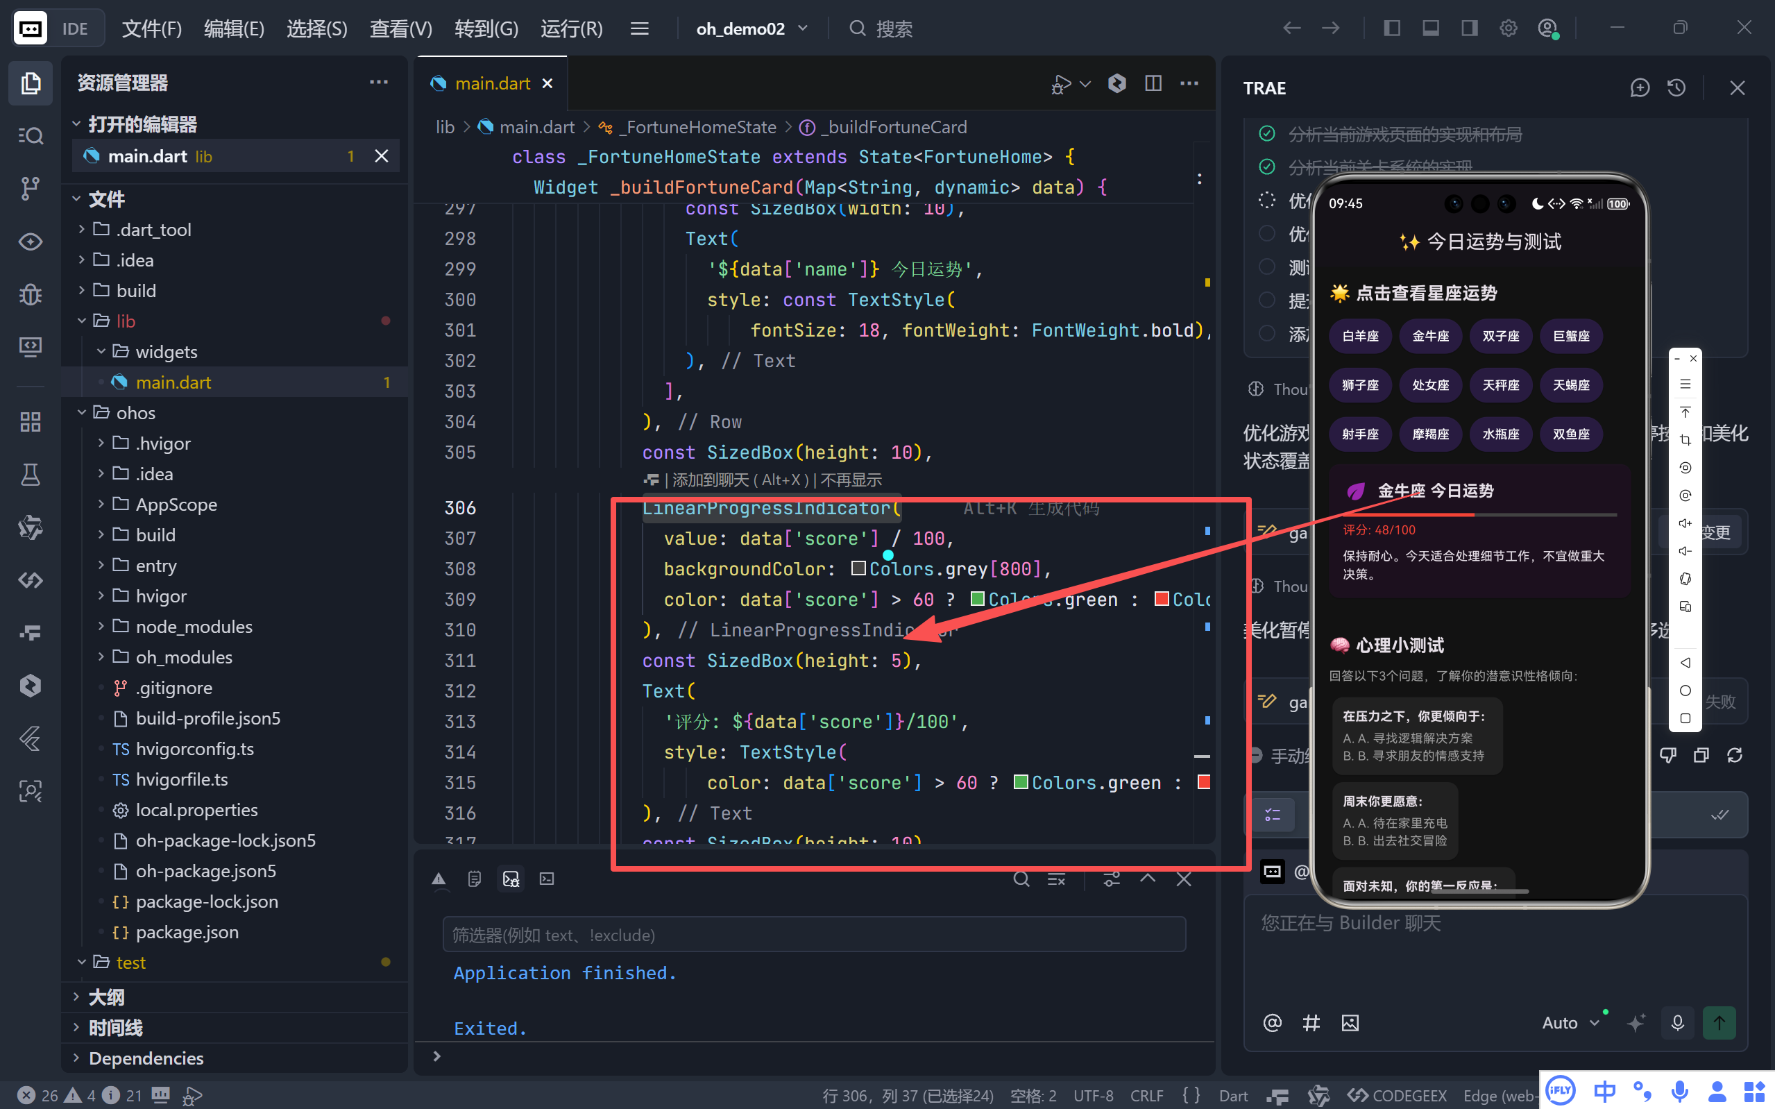
Task: Open the 运行(R) menu
Action: (571, 28)
